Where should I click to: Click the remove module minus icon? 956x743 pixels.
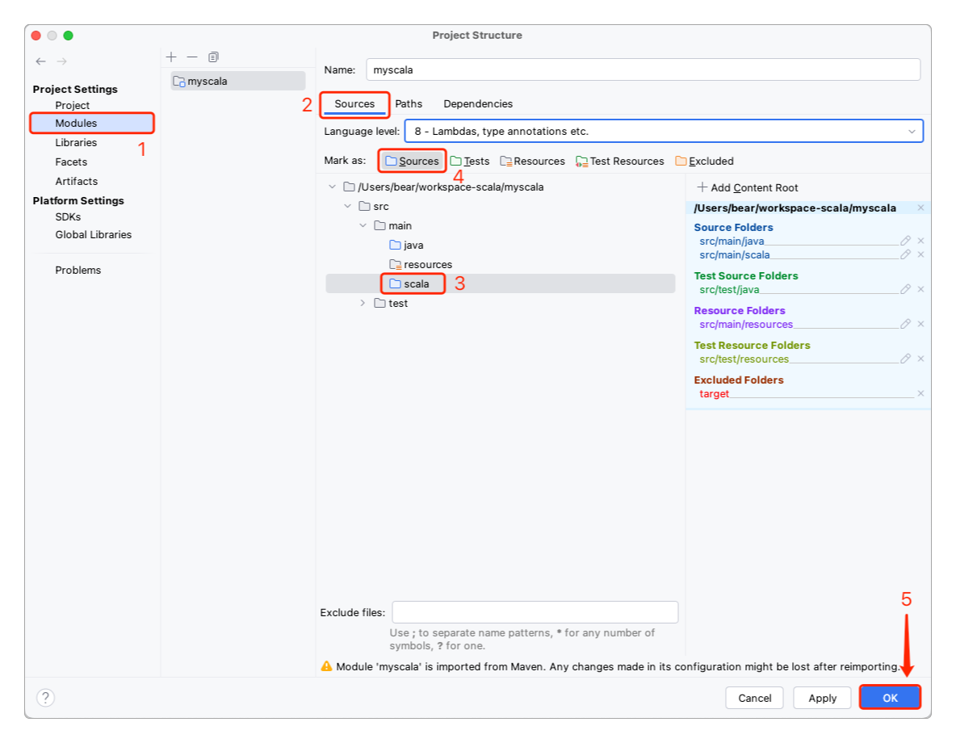coord(192,57)
